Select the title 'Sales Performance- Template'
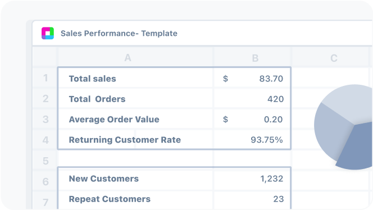373x210 pixels. coord(119,33)
